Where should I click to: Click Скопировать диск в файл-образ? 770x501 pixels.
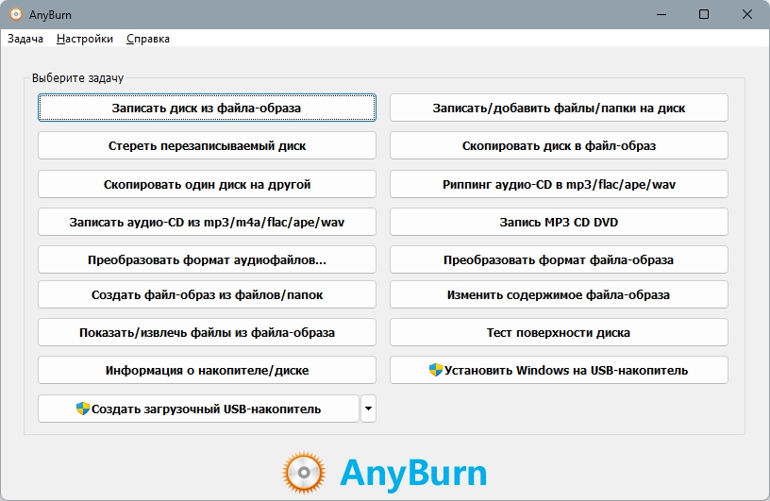tap(559, 145)
